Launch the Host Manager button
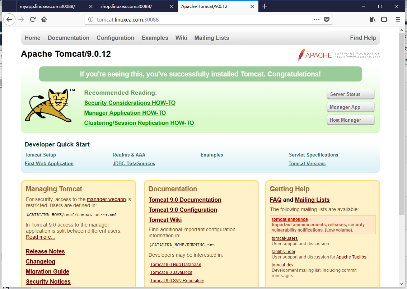This screenshot has width=407, height=289. pos(350,120)
